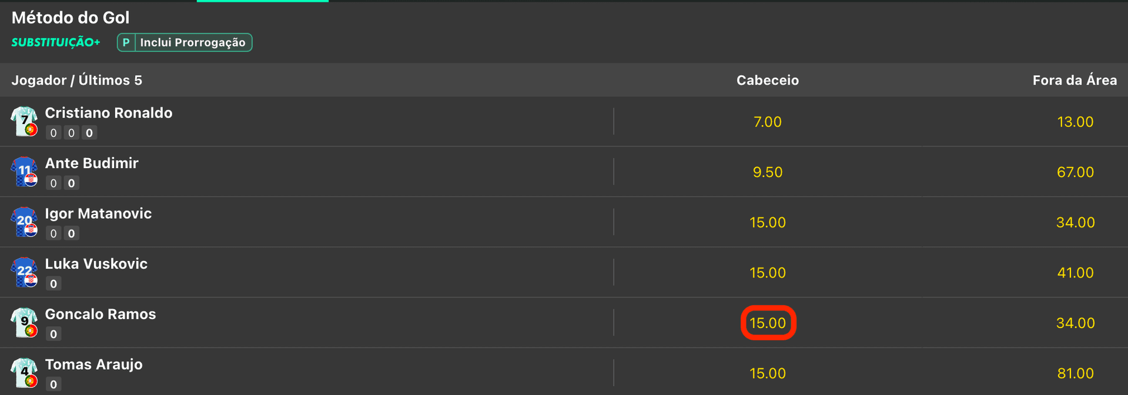Screen dimensions: 1128x395
Task: Click Goncalo Ramos's number 9 jersey icon
Action: pyautogui.click(x=24, y=322)
